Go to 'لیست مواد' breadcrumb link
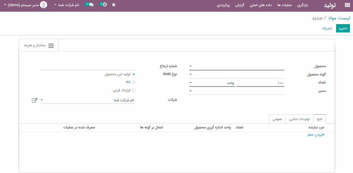The height and width of the screenshot is (173, 353). click(339, 18)
